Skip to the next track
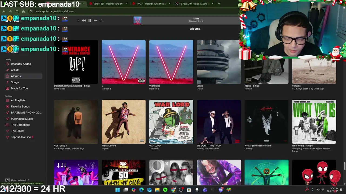The width and height of the screenshot is (346, 194). coord(95,20)
